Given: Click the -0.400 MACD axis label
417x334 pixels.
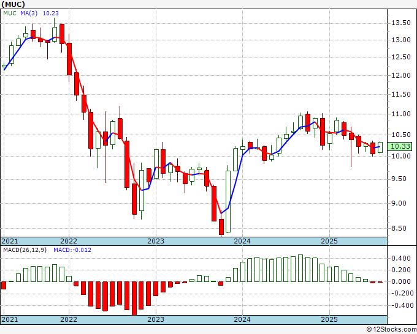Looking at the screenshot, I should (401, 306).
